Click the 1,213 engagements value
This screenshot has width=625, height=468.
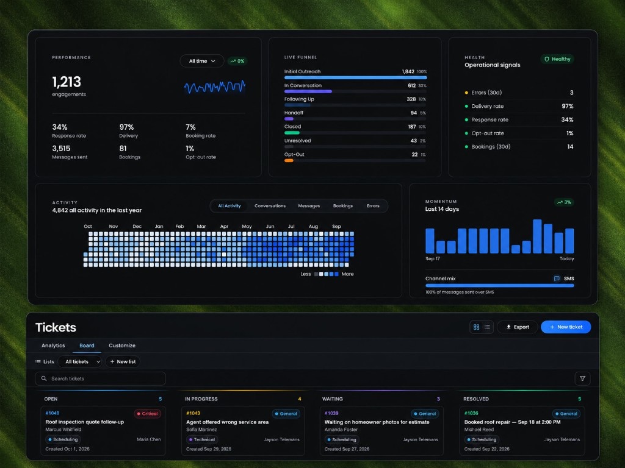pos(67,82)
